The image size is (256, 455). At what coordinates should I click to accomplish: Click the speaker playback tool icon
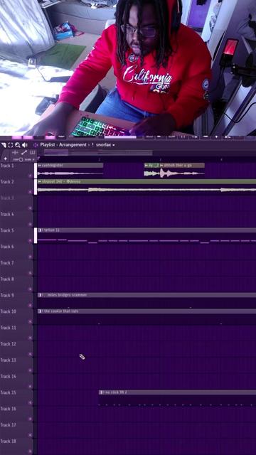click(25, 145)
